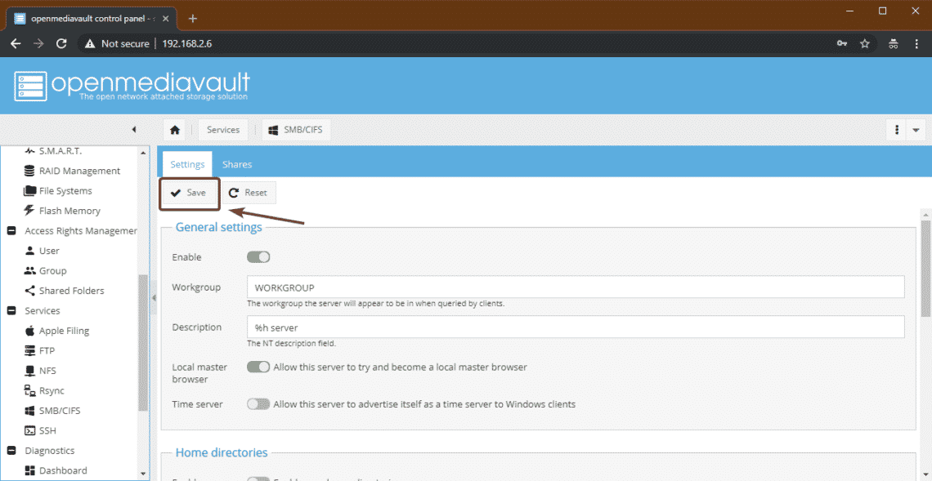Bookmark this page with star icon
Viewport: 932px width, 481px height.
point(865,43)
